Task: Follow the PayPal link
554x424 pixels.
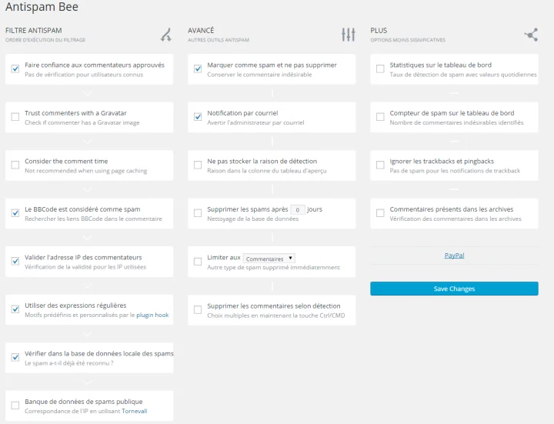Action: 455,255
